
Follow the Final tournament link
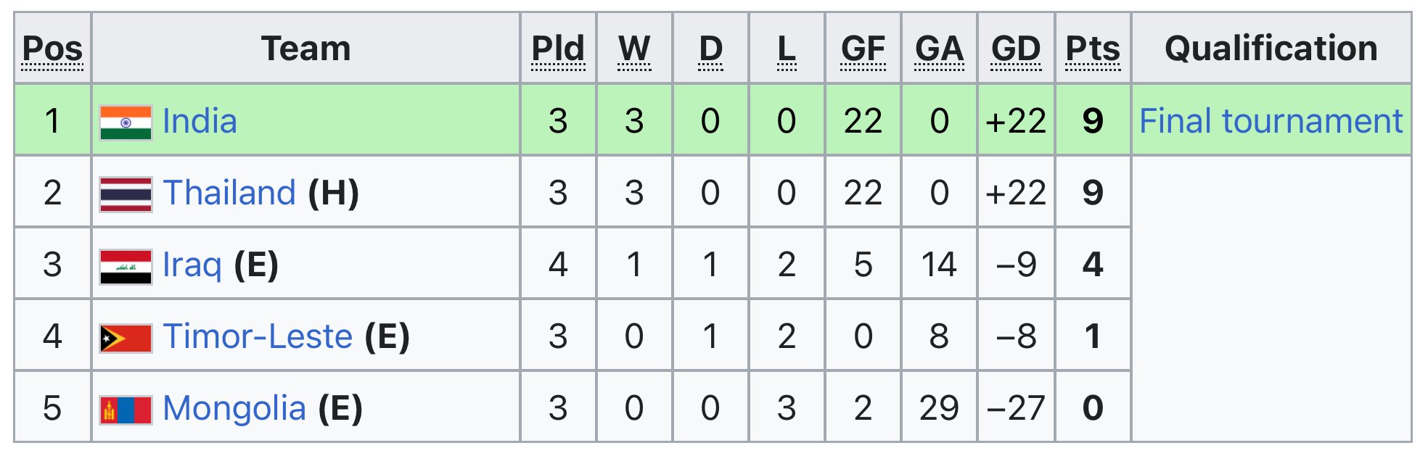pos(1271,121)
